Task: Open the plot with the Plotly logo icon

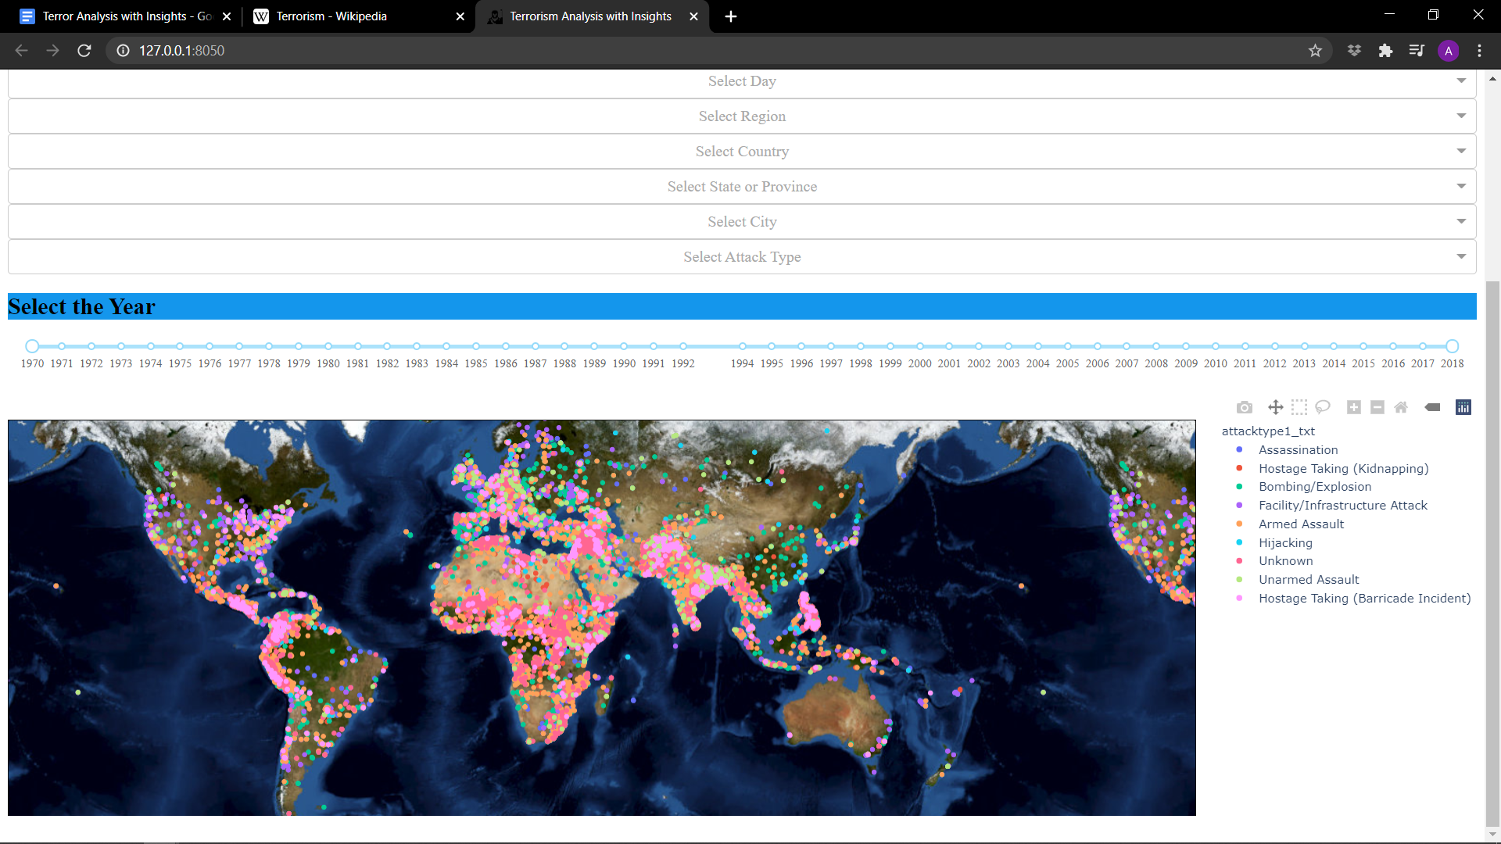Action: (1462, 407)
